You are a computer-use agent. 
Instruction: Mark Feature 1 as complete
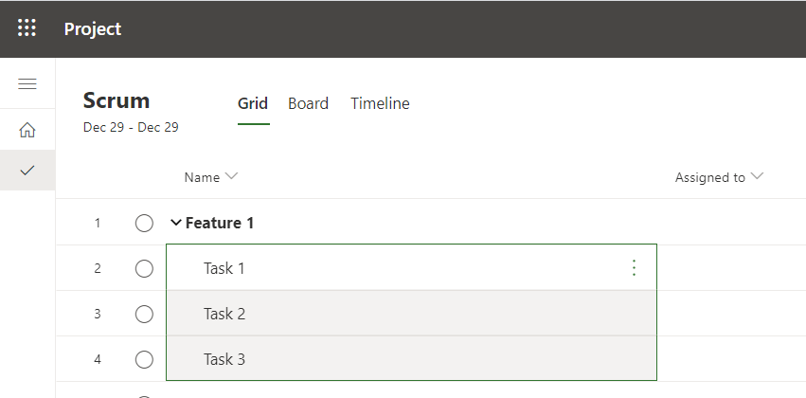tap(144, 224)
